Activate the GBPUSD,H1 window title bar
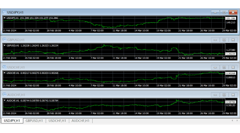This screenshot has width=240, height=133. [x=107, y=40]
